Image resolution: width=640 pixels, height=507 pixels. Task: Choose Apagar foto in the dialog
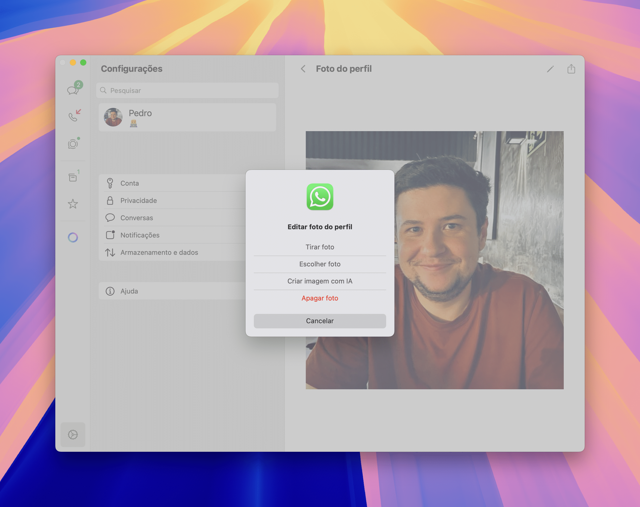(x=320, y=298)
